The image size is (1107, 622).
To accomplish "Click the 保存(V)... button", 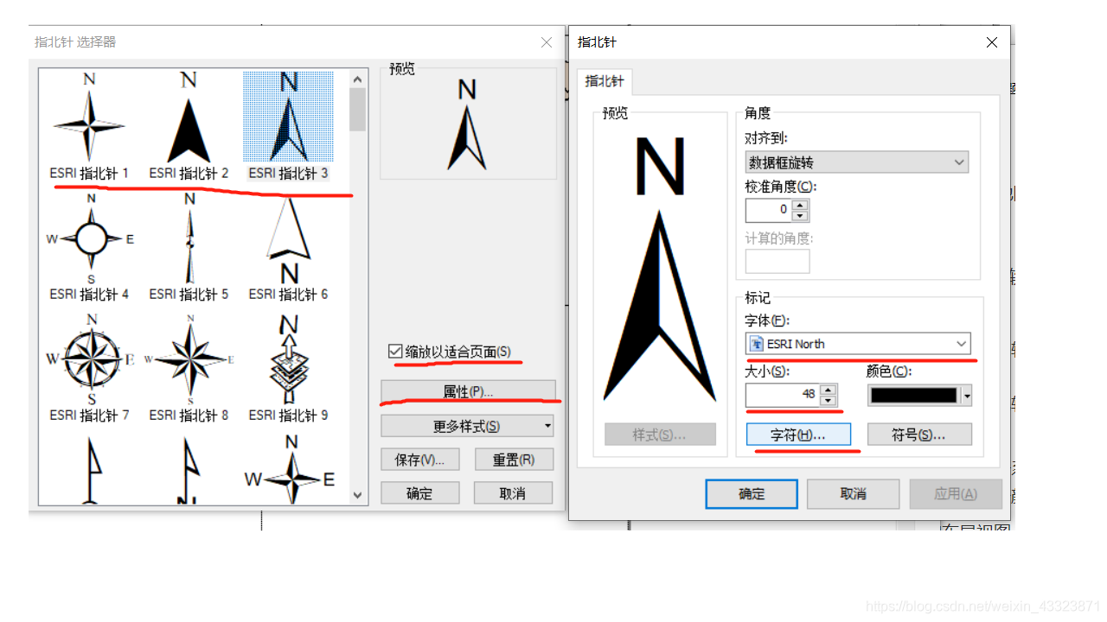I will (419, 460).
